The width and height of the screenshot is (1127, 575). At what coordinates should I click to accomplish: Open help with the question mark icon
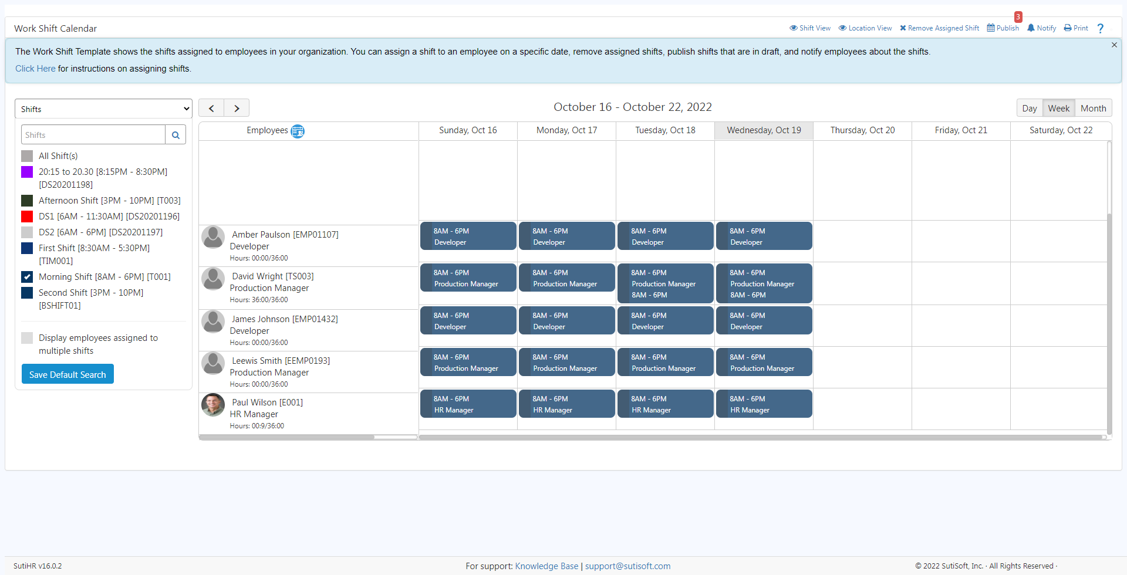[1101, 29]
